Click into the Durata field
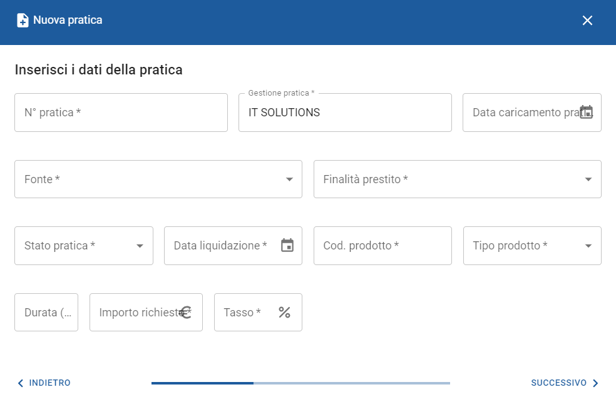 click(46, 313)
